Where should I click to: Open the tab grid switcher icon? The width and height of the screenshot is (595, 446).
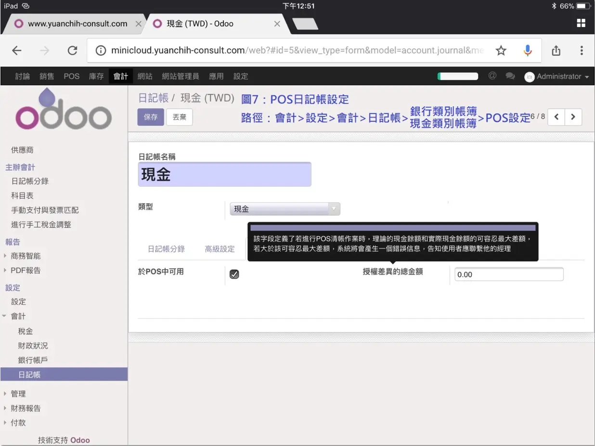click(581, 23)
